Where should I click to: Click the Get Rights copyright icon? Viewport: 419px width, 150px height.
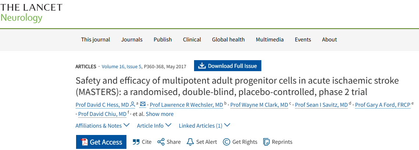tap(226, 142)
